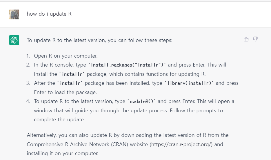Viewport: 271px width, 160px height.
Task: Click the updateR() code snippet
Action: [x=141, y=101]
